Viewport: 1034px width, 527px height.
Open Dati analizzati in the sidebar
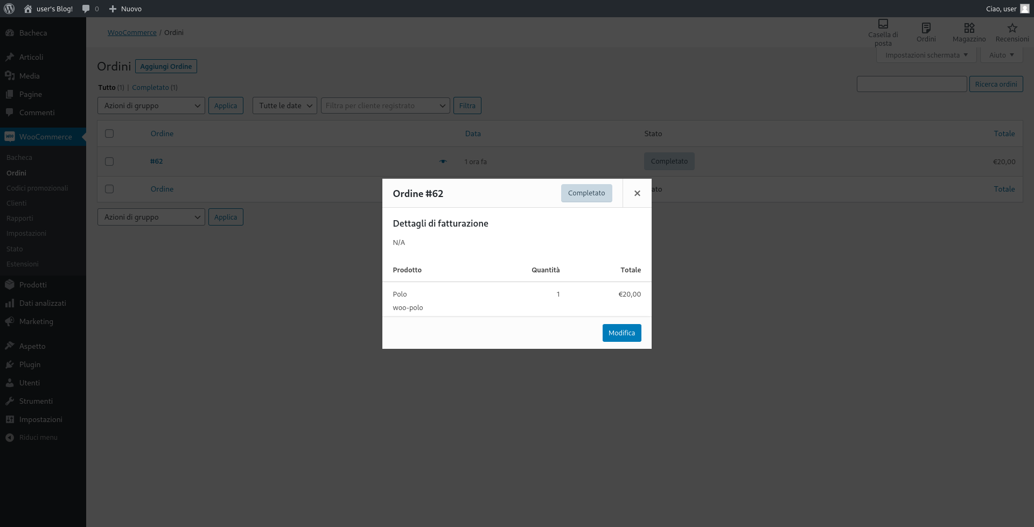coord(43,303)
